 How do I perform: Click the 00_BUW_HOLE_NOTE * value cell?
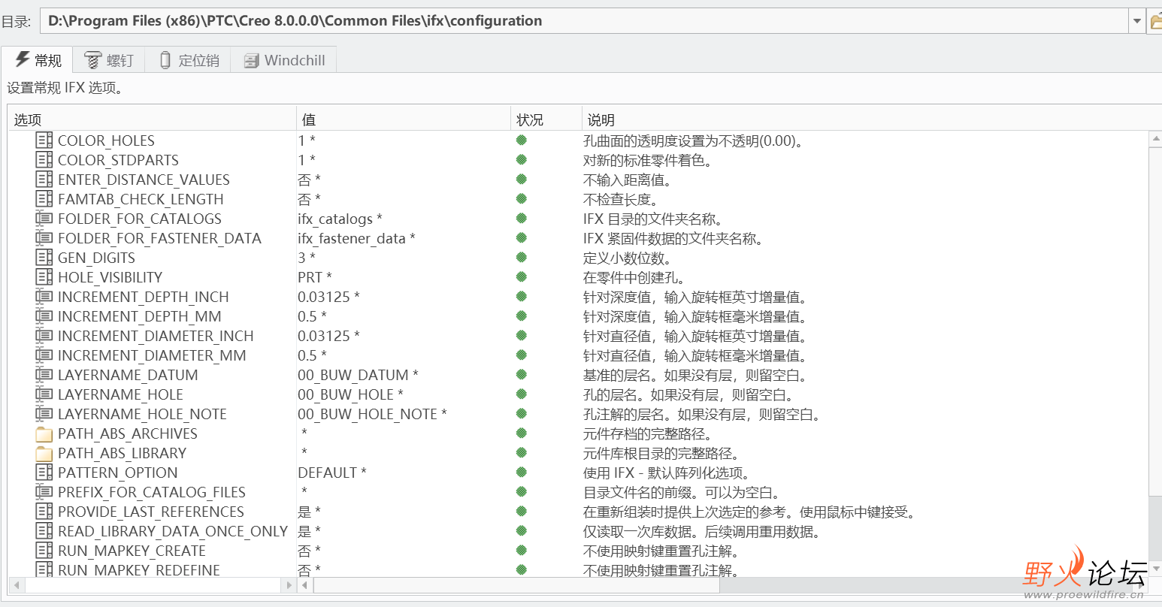(372, 414)
